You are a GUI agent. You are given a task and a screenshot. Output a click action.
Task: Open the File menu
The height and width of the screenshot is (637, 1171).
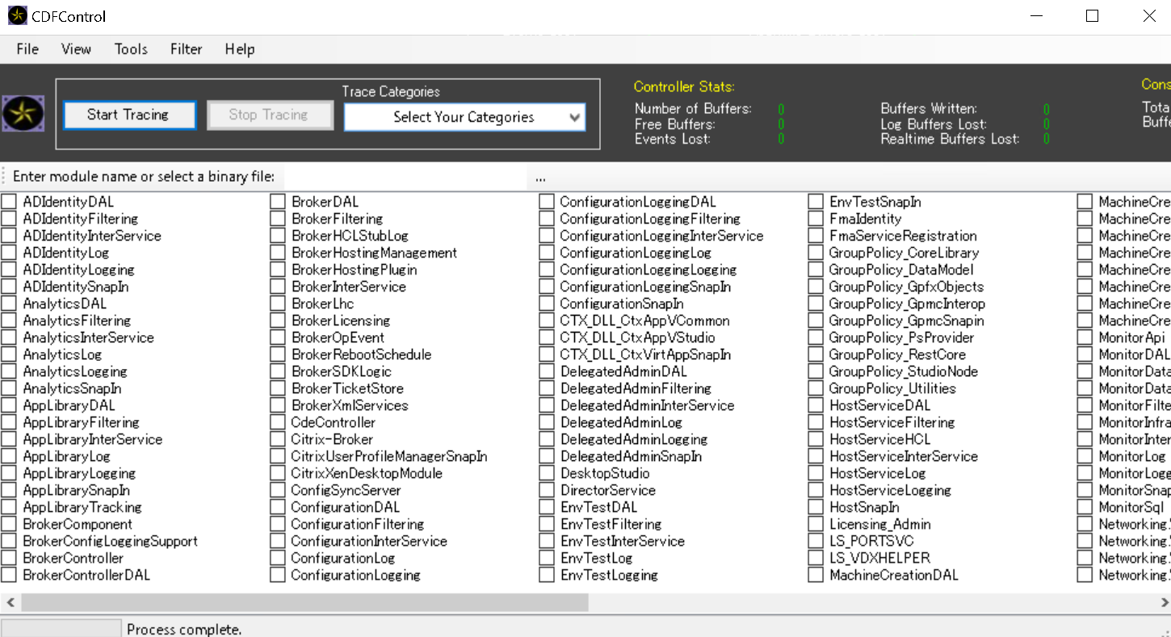[27, 49]
